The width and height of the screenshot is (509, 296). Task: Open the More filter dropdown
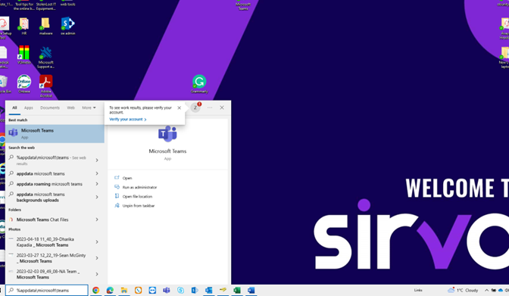(89, 107)
